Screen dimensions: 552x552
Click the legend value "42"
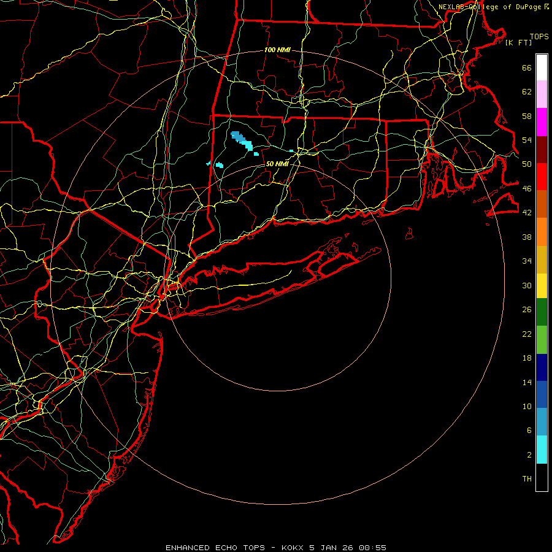[527, 213]
